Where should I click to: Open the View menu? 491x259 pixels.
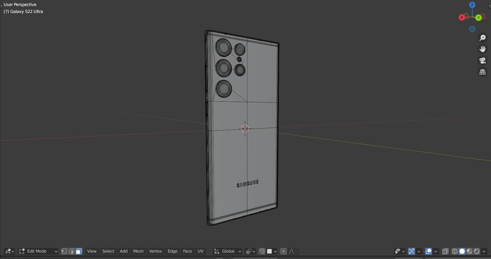click(x=92, y=251)
